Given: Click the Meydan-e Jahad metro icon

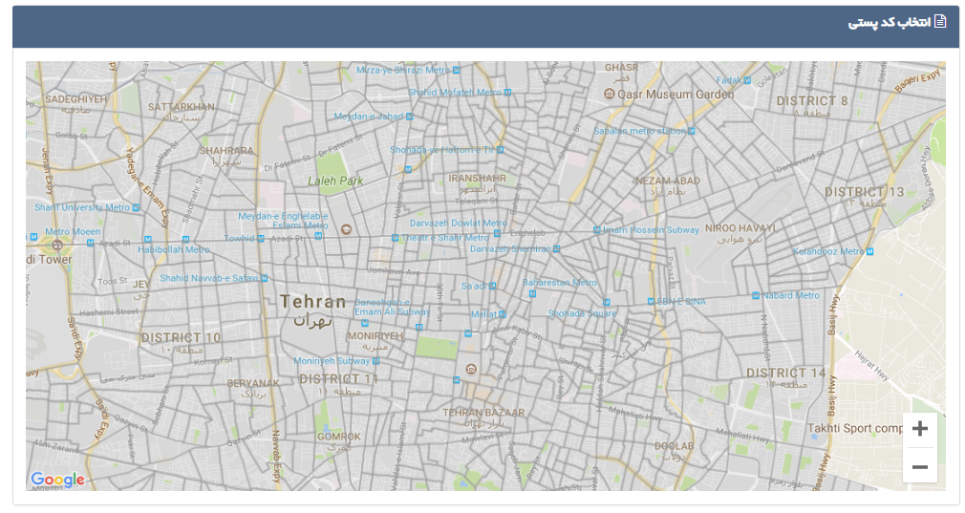Looking at the screenshot, I should 410,117.
